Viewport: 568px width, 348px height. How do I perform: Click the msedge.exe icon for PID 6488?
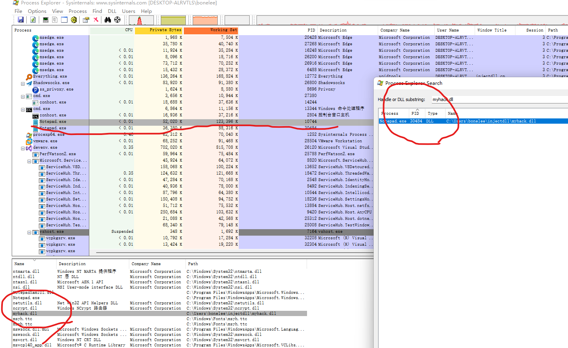point(36,70)
